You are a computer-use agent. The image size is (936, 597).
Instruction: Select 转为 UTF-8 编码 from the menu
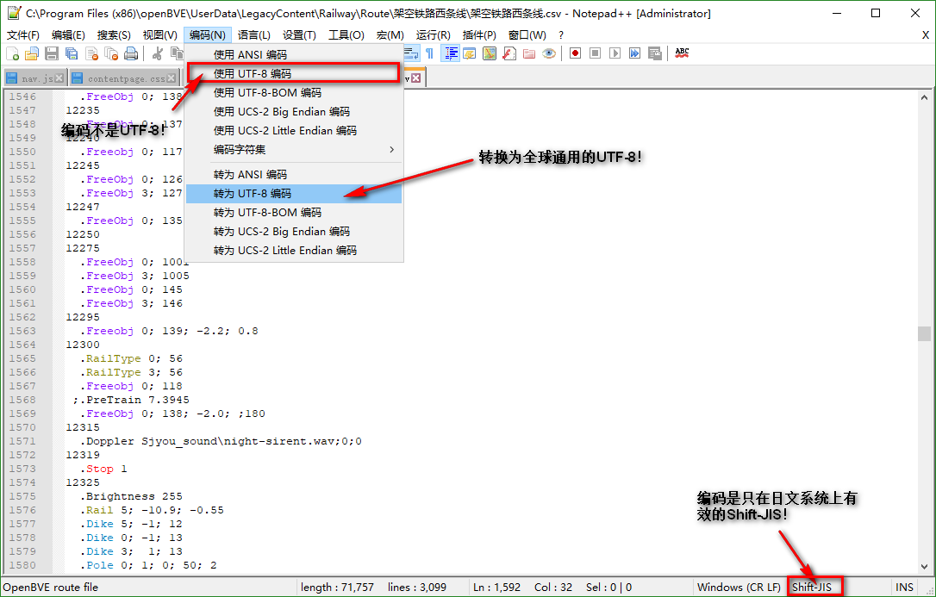[250, 192]
